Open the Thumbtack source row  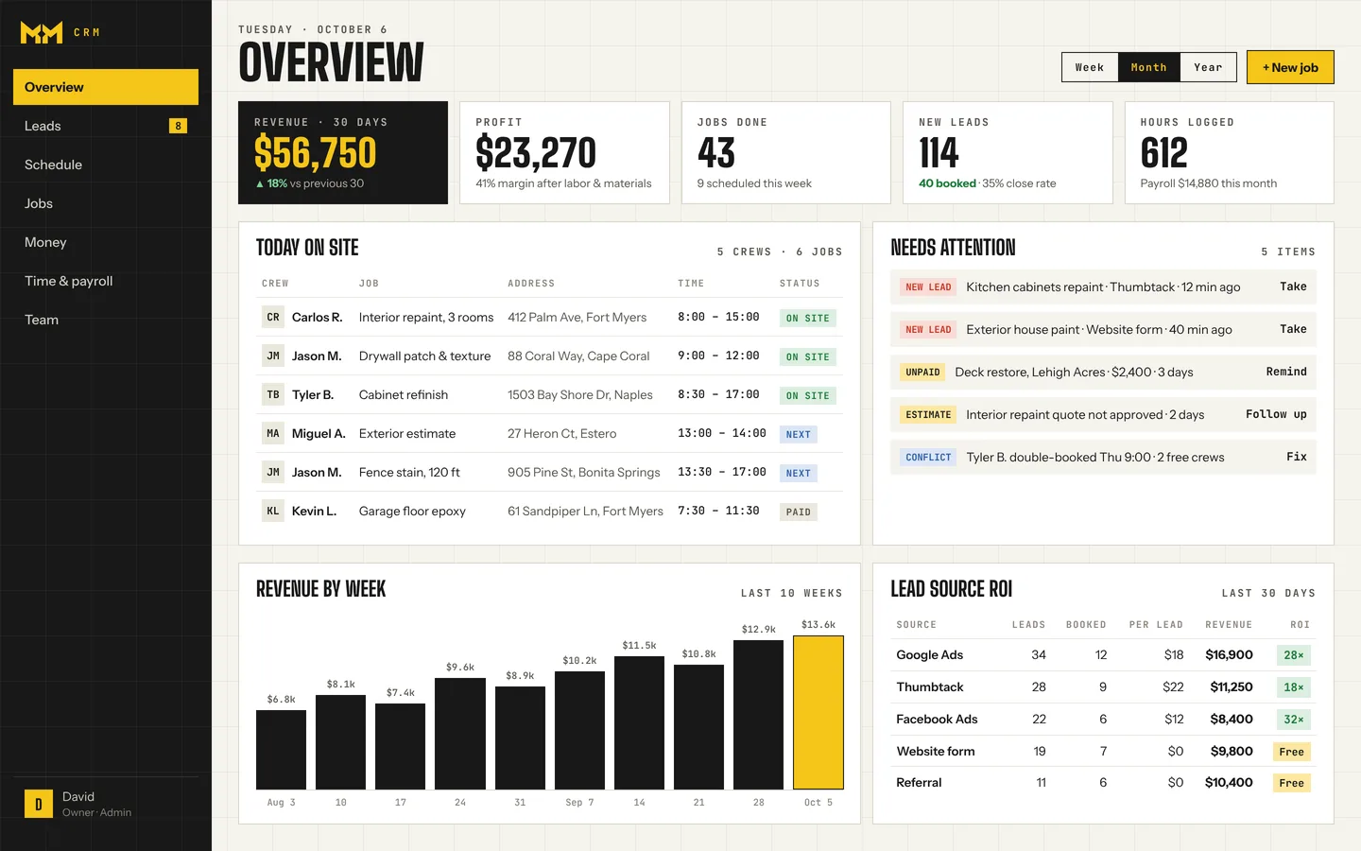[1103, 687]
